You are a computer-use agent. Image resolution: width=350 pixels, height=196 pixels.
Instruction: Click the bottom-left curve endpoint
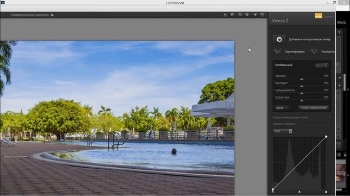click(273, 189)
